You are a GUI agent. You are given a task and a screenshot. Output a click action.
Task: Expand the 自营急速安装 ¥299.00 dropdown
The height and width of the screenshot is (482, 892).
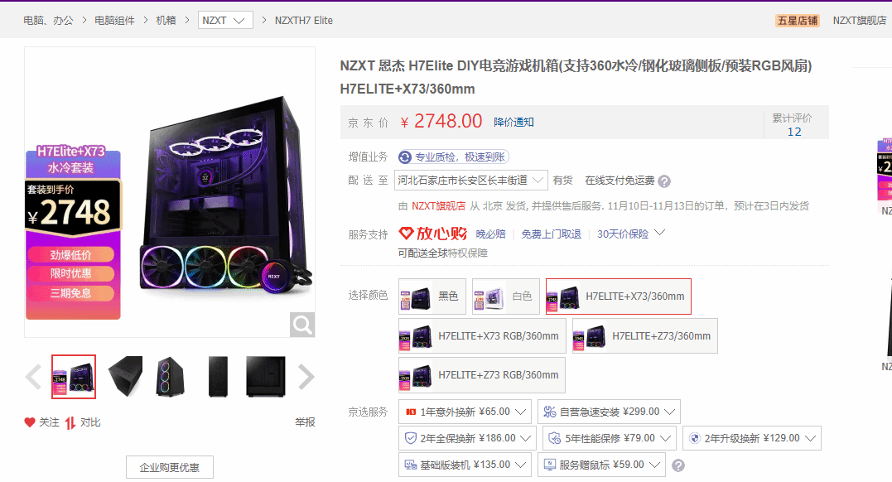pos(669,412)
